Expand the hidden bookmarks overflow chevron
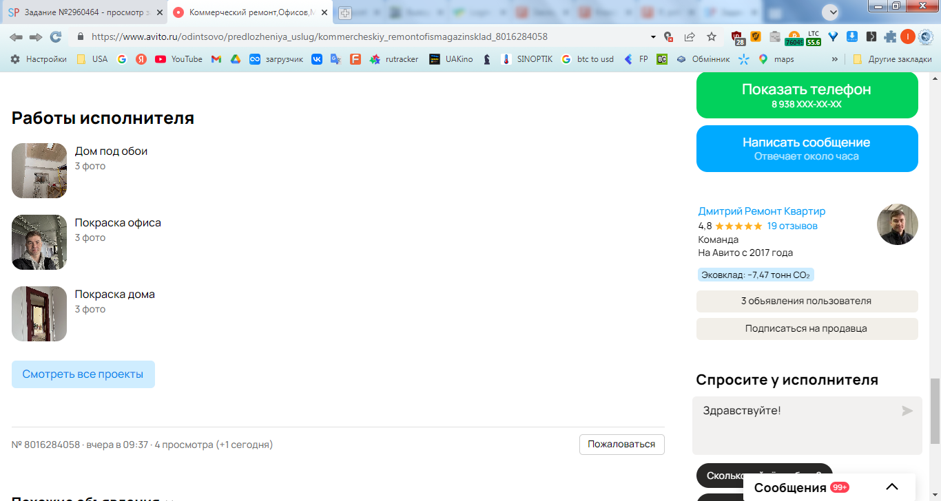 (x=835, y=59)
